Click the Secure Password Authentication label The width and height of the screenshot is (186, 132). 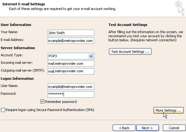[50, 110]
